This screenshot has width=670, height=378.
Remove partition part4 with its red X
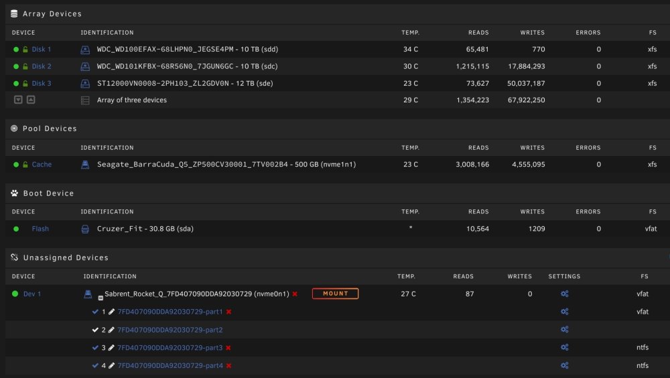(x=229, y=366)
